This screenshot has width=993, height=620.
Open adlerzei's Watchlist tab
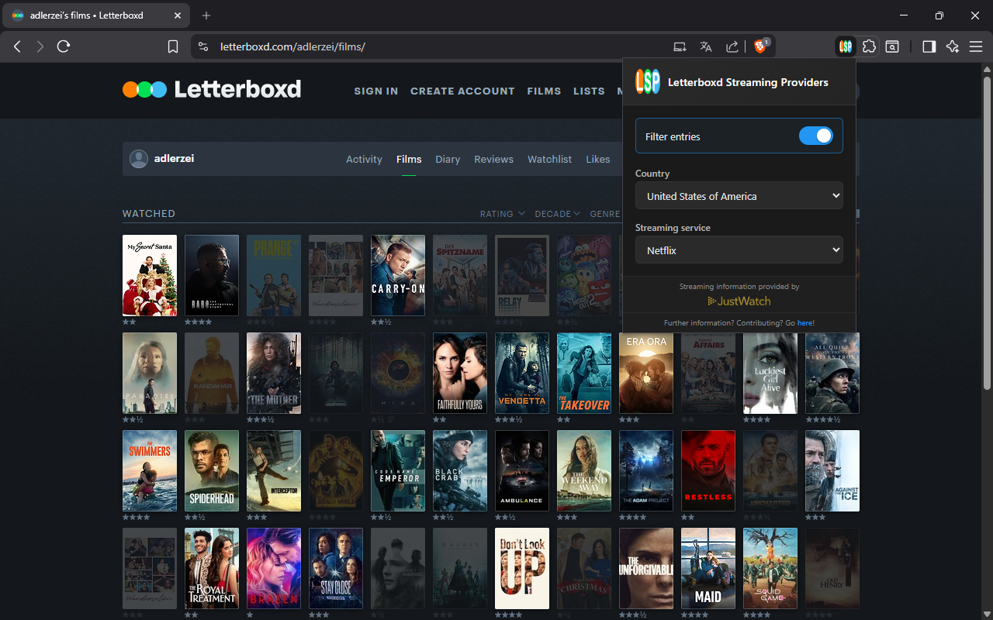click(549, 159)
